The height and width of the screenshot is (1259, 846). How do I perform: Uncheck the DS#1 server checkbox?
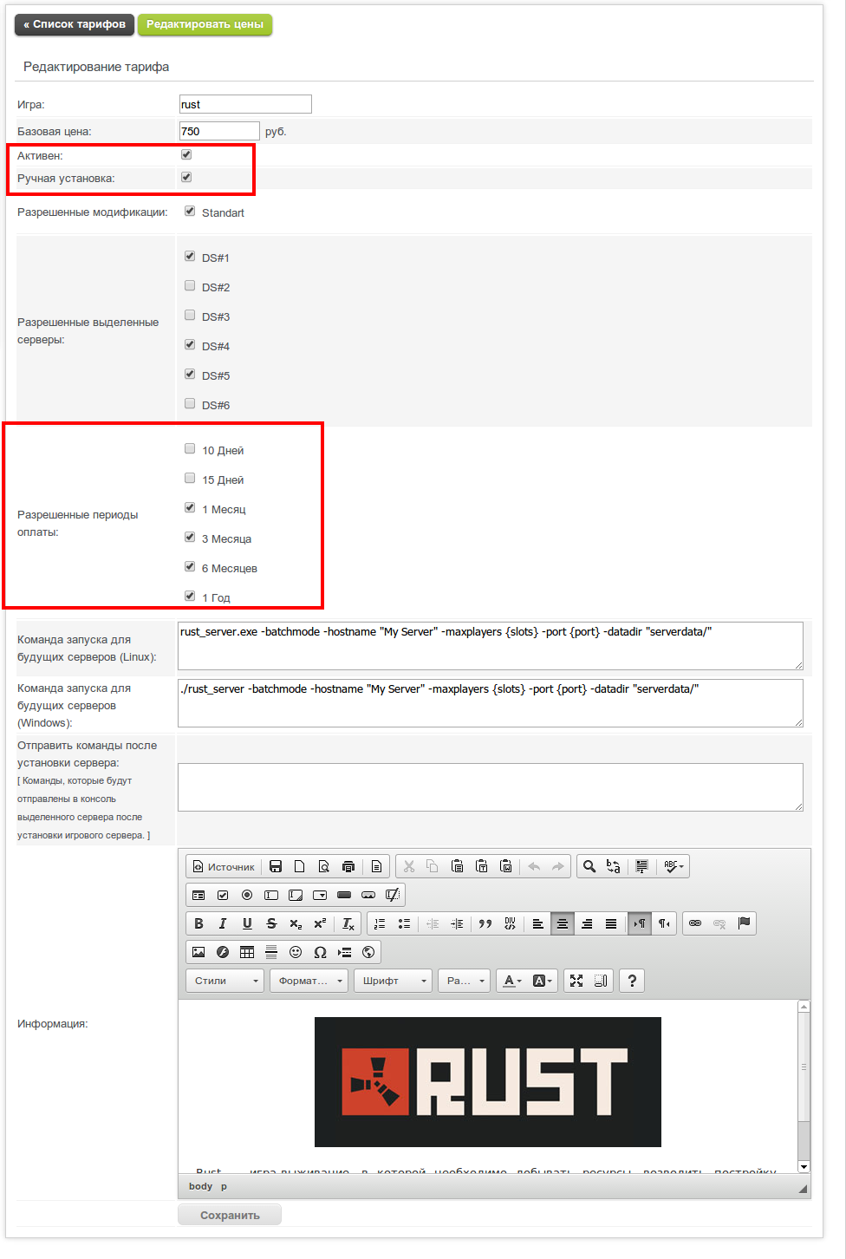(x=190, y=256)
